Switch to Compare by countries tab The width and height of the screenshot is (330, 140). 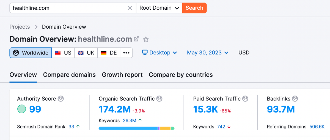(x=181, y=75)
